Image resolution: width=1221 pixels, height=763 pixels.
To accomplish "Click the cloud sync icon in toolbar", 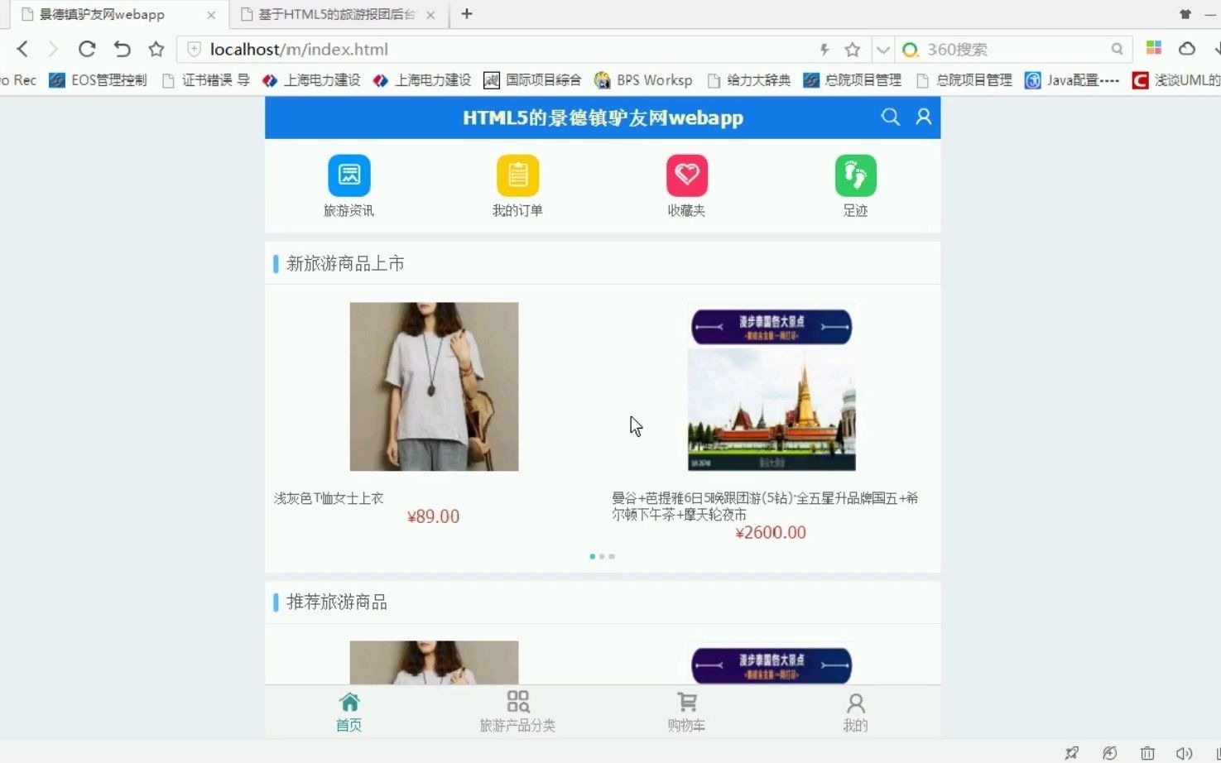I will [1187, 49].
